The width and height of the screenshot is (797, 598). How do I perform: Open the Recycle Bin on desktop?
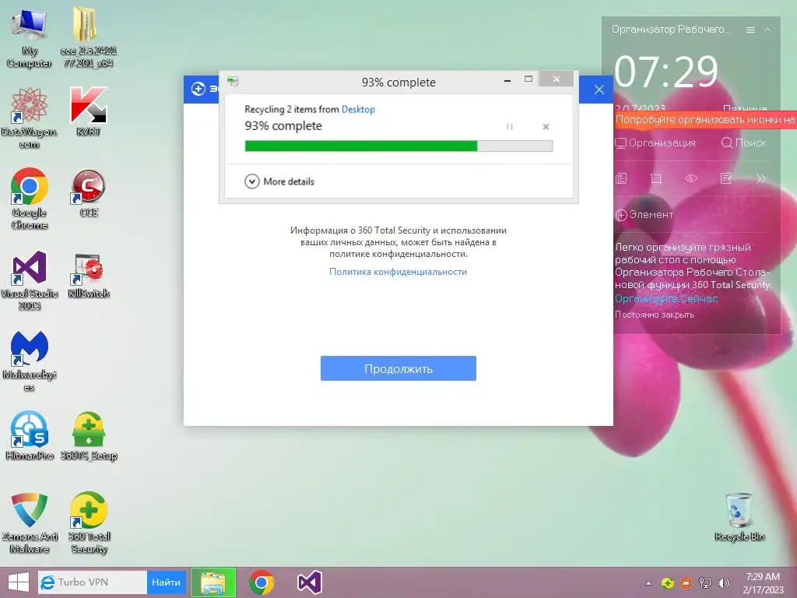coord(739,517)
